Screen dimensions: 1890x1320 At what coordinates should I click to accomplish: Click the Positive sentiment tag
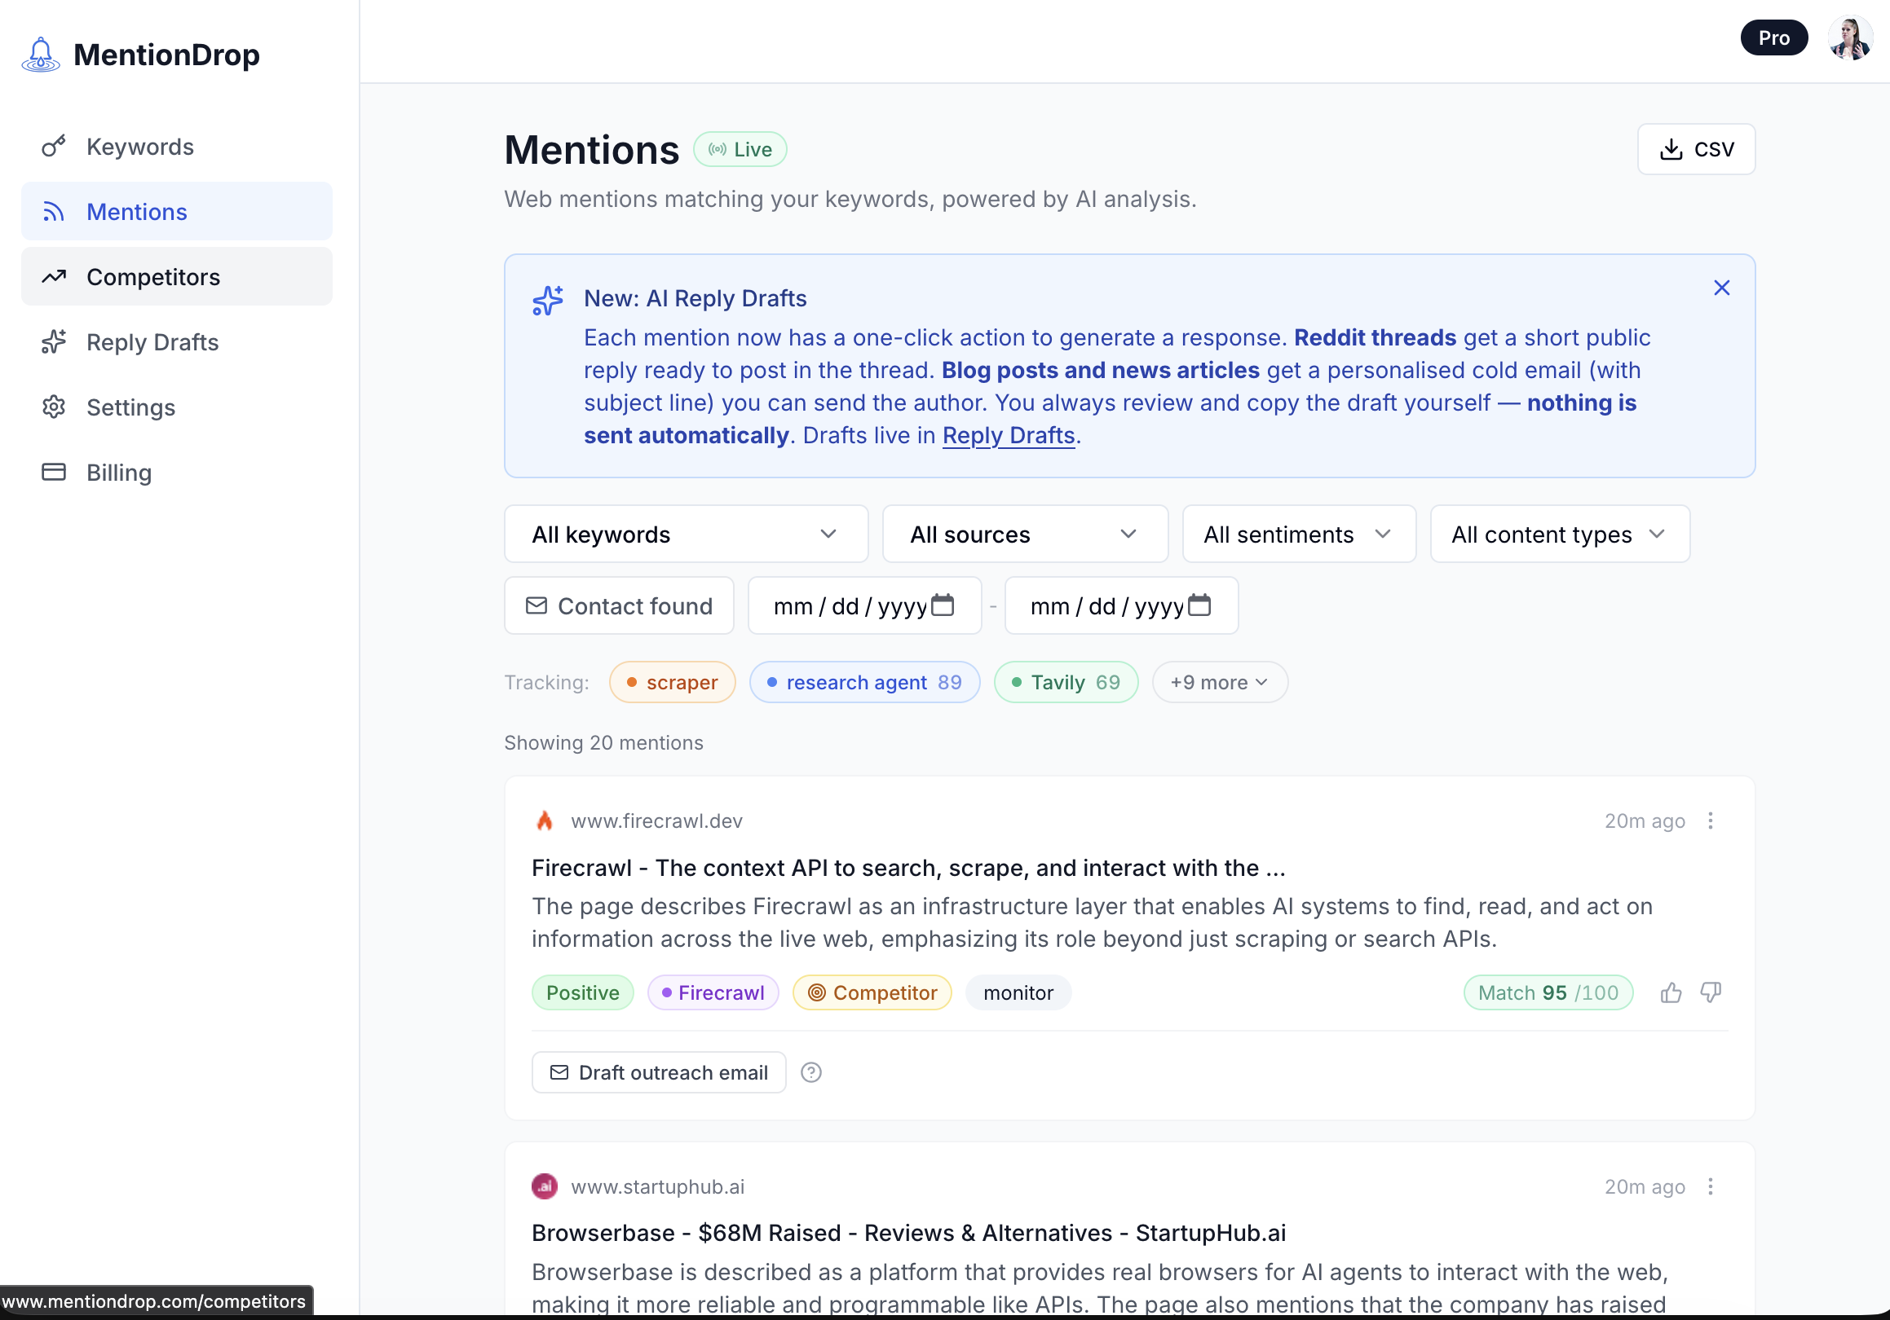tap(582, 992)
